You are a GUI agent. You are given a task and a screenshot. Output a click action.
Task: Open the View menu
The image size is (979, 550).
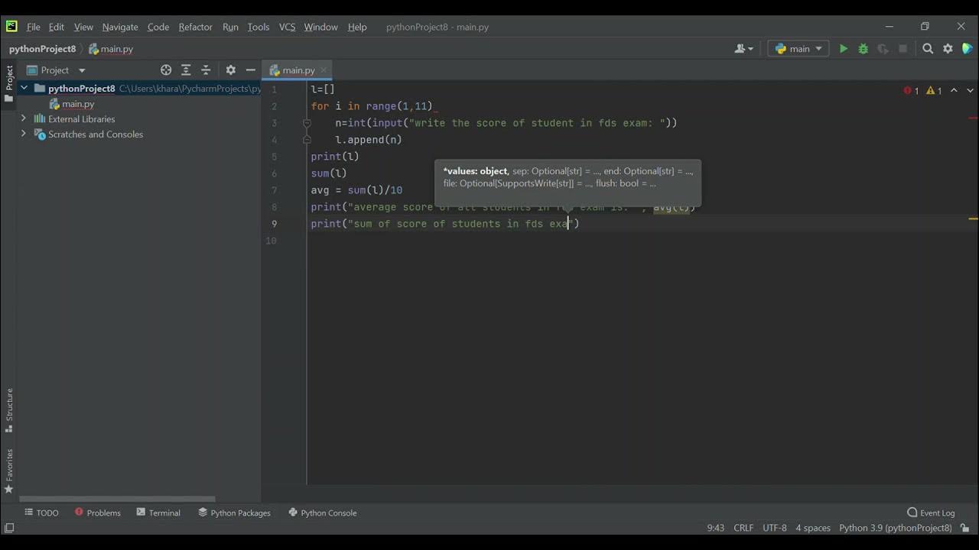83,27
